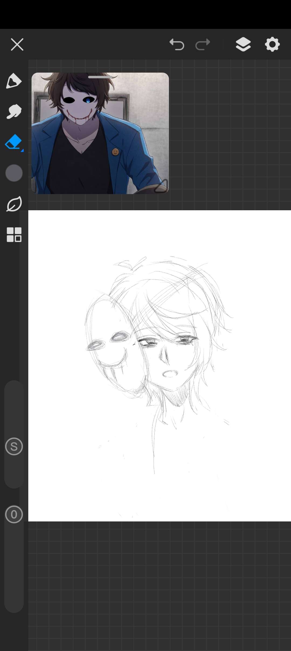Tap the active blue Eraser tool
Screen dimensions: 291x651
pyautogui.click(x=13, y=142)
